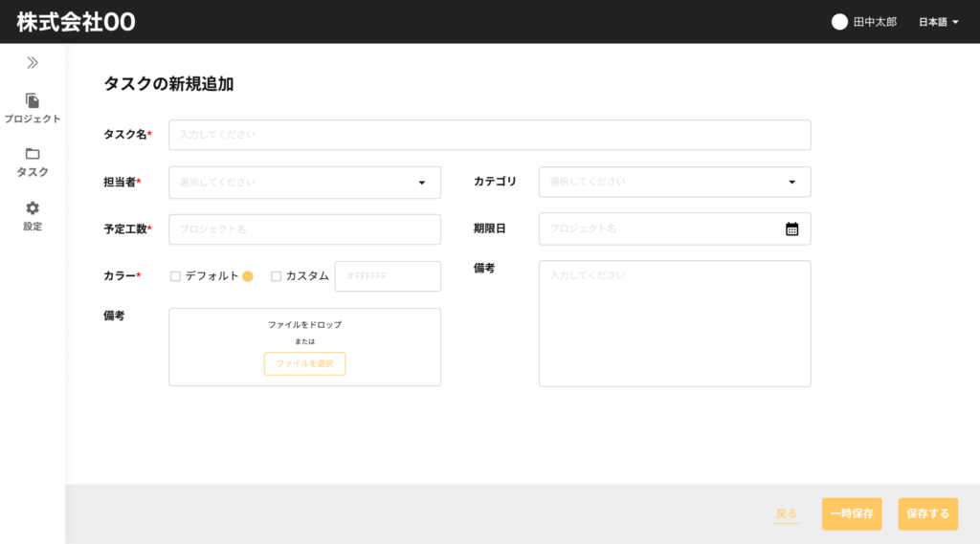Viewport: 980px width, 544px height.
Task: Check the デフォルト color checkbox
Action: 176,276
